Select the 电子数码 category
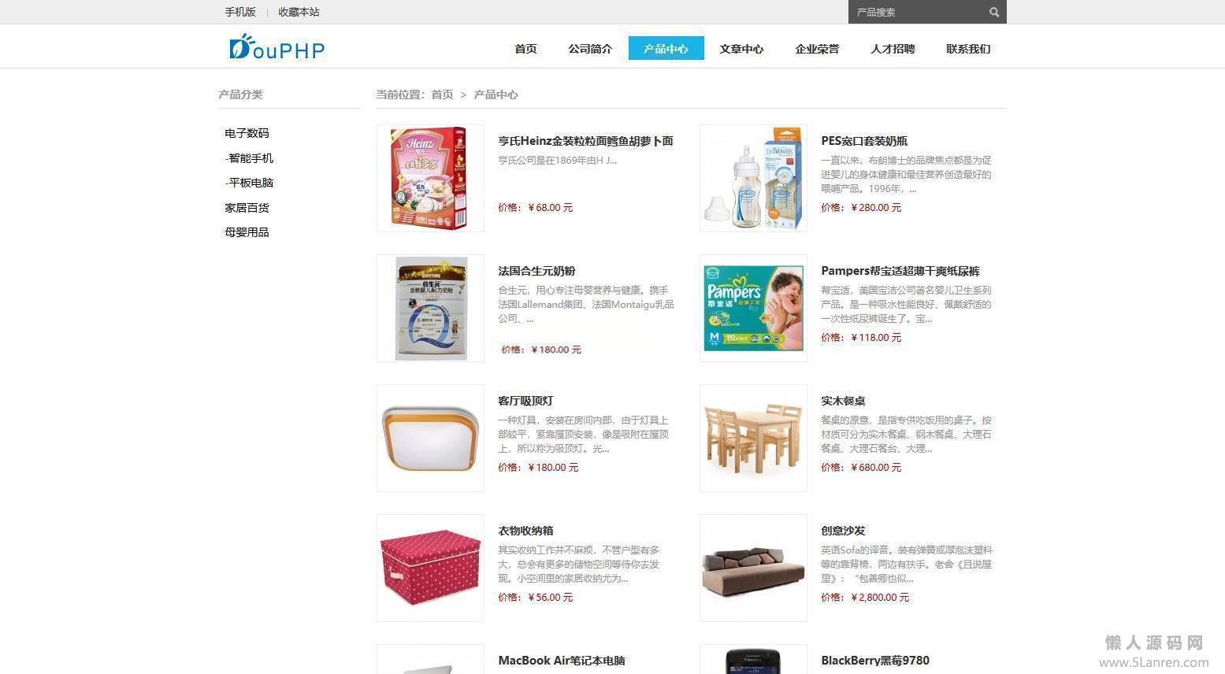The image size is (1225, 674). (x=247, y=133)
